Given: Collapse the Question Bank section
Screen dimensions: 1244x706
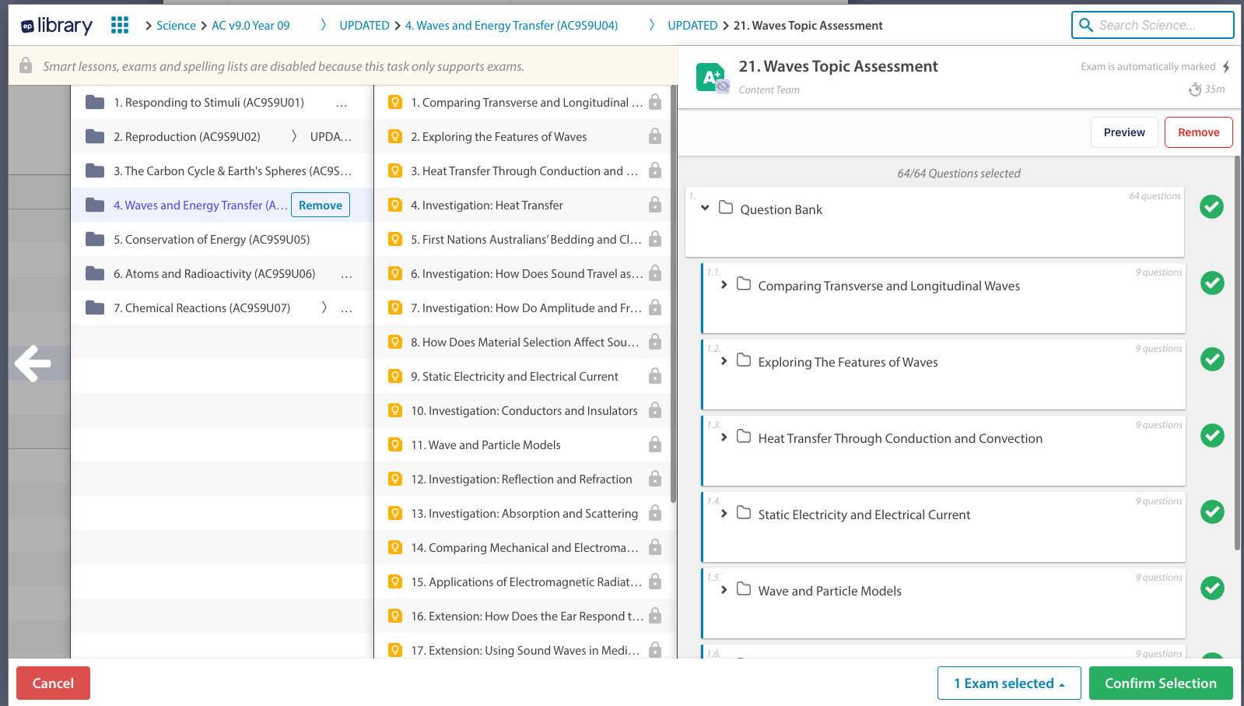Looking at the screenshot, I should 705,208.
